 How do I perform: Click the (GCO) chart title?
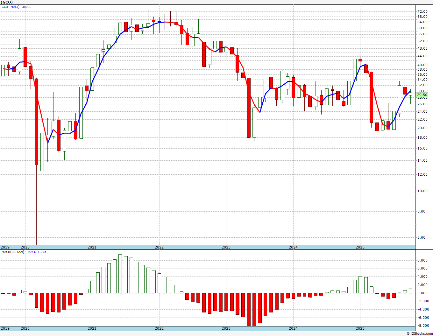7,2
